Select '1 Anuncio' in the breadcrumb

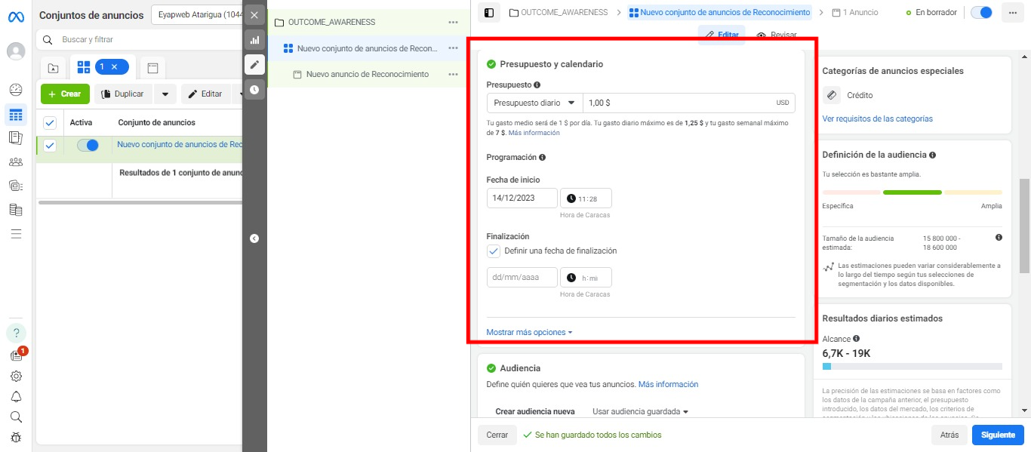point(854,13)
